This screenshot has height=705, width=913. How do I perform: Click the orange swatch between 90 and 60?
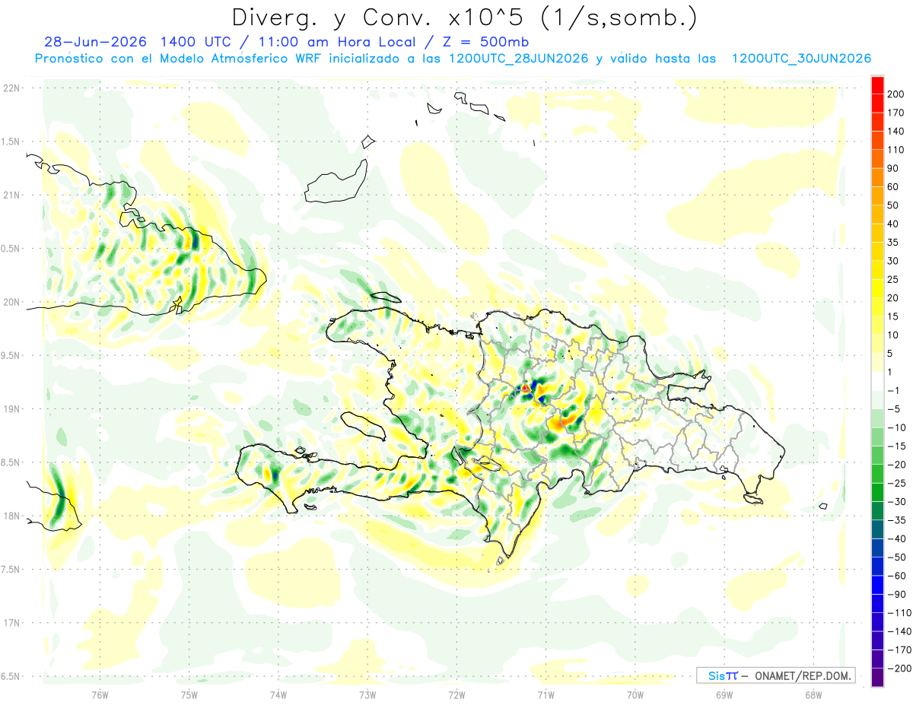point(877,177)
